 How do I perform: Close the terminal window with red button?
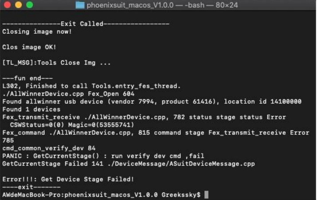tap(8, 6)
